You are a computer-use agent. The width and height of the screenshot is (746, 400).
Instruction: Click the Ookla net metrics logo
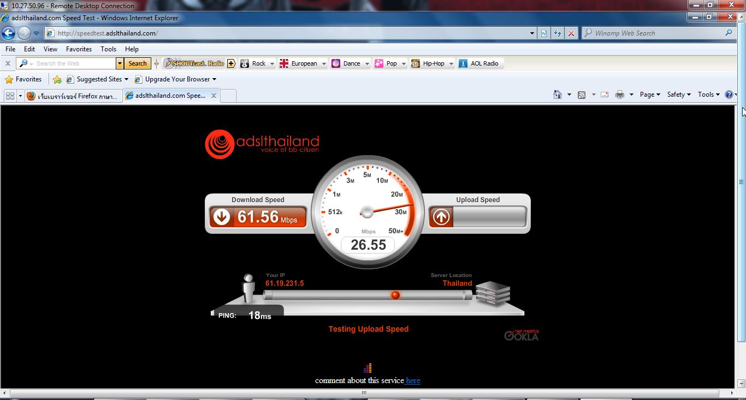pyautogui.click(x=522, y=334)
